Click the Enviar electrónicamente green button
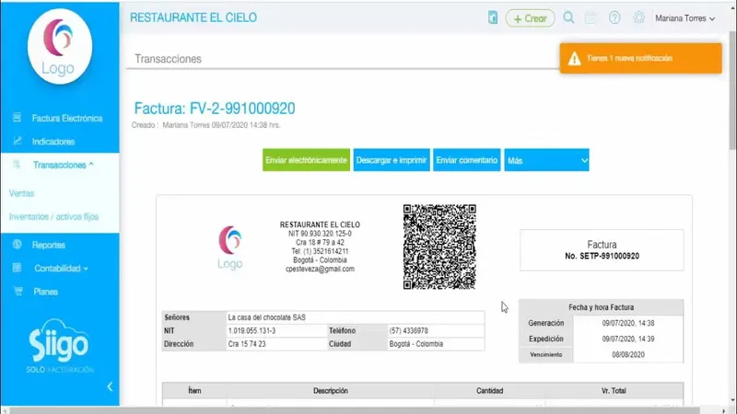Image resolution: width=737 pixels, height=414 pixels. click(x=306, y=160)
